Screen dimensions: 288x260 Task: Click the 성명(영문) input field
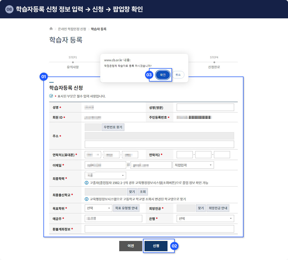click(x=205, y=107)
